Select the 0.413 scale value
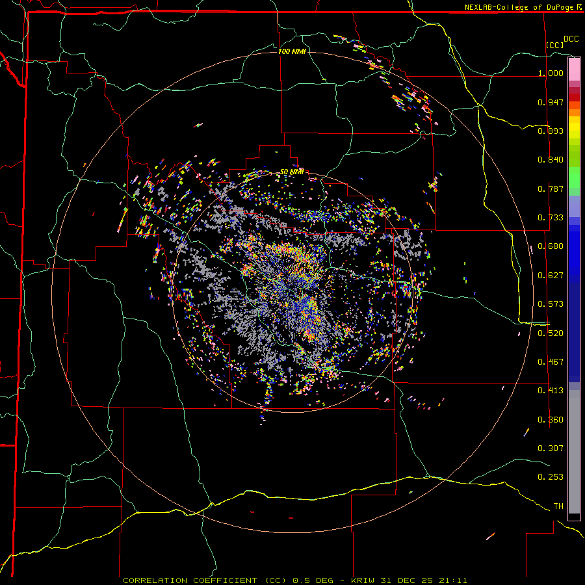 tap(551, 391)
